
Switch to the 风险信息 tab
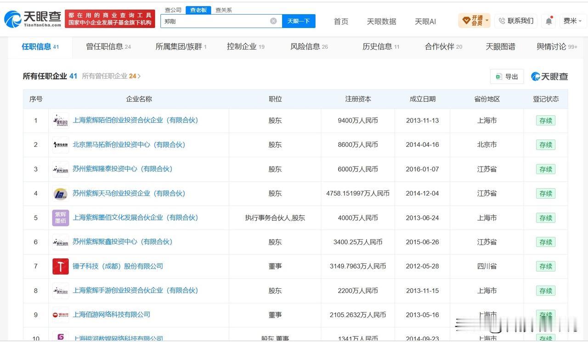(x=309, y=46)
